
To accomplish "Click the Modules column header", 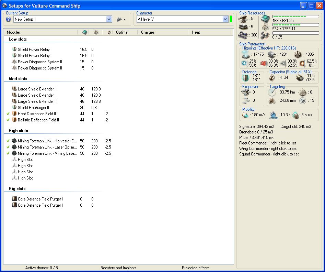I will pyautogui.click(x=14, y=32).
